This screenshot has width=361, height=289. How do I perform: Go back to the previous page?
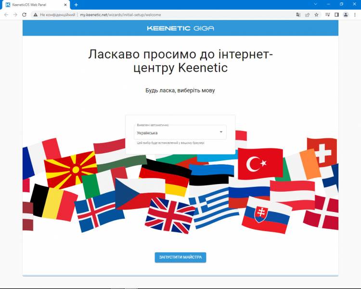coord(6,15)
